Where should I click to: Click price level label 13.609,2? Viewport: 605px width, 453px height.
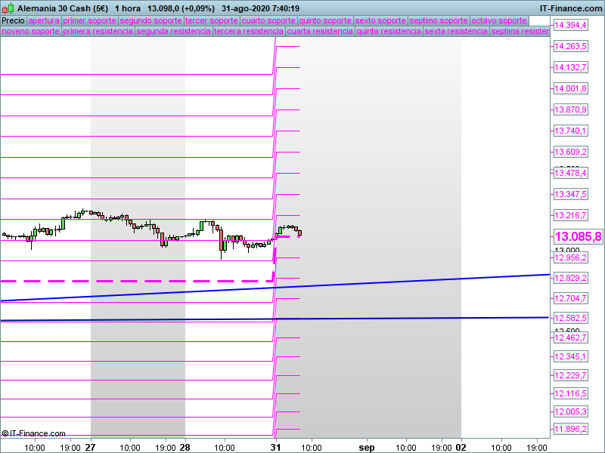pyautogui.click(x=571, y=152)
